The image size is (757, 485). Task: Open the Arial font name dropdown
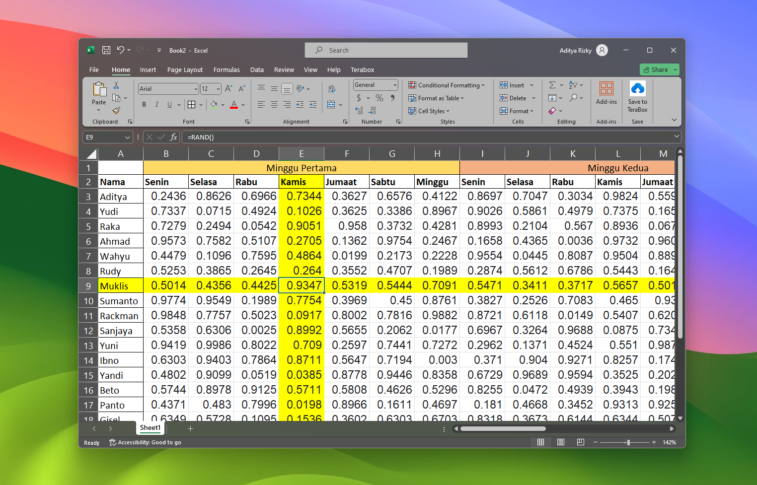[196, 89]
